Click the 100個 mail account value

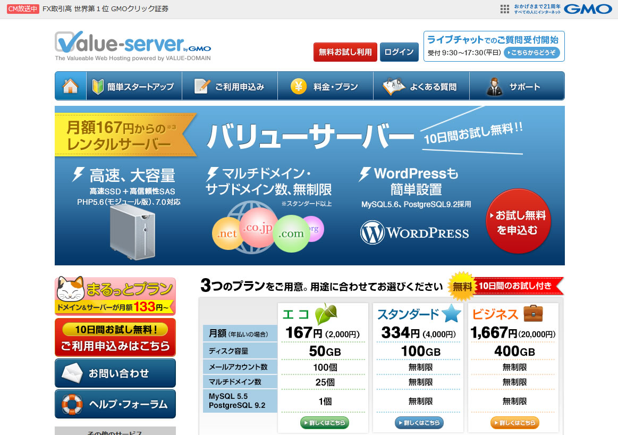[x=325, y=367]
